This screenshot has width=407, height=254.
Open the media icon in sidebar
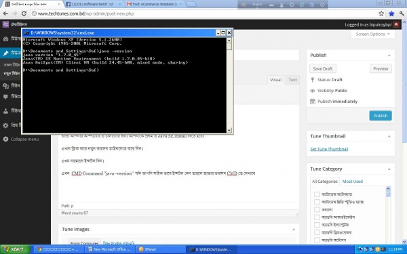coord(5,86)
